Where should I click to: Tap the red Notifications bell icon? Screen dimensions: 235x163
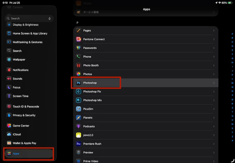point(9,70)
